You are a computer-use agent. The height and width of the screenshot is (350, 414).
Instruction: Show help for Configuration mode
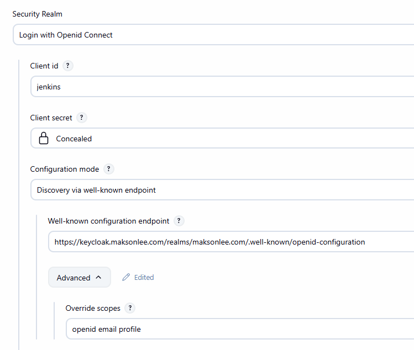(x=109, y=169)
